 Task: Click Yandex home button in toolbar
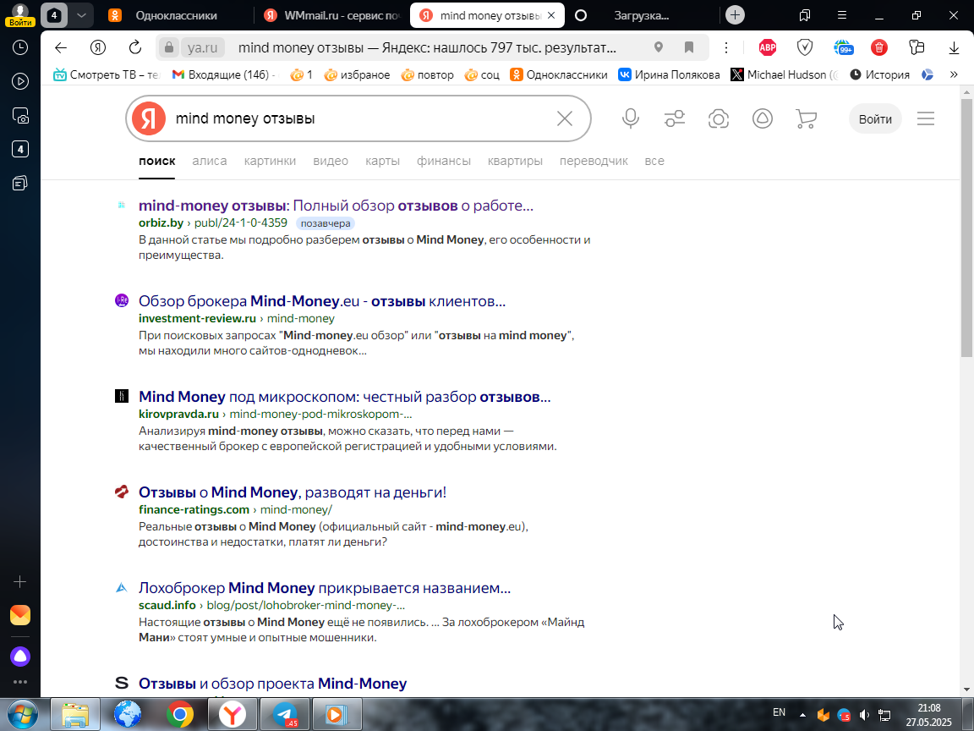click(x=98, y=48)
